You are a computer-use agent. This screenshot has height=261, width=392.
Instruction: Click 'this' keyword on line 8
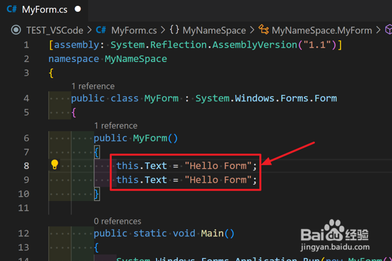[x=127, y=166]
